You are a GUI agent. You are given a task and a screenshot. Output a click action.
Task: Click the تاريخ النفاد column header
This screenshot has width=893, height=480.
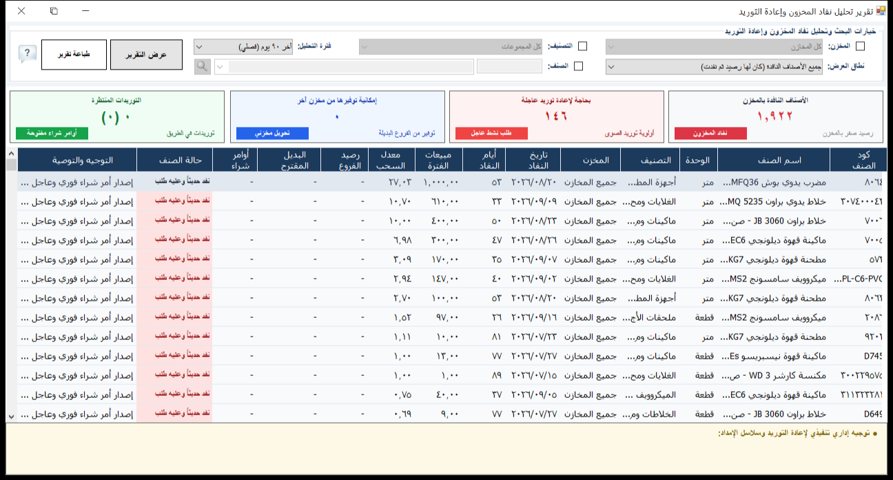[533, 160]
